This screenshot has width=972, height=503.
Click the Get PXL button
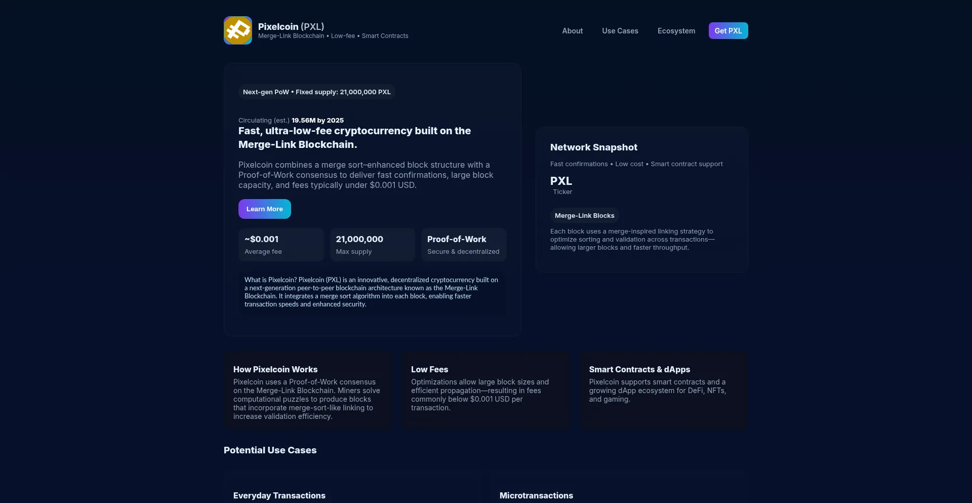(x=728, y=30)
